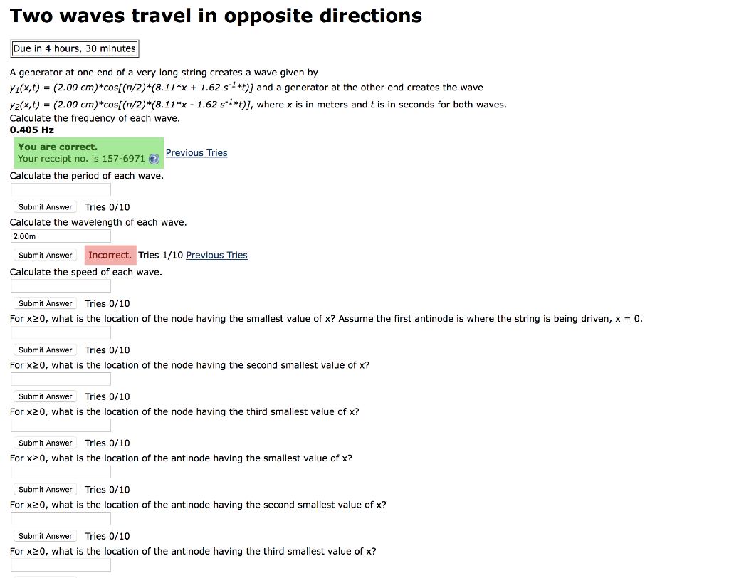The width and height of the screenshot is (729, 578).
Task: Click the Incorrect status label
Action: point(110,255)
